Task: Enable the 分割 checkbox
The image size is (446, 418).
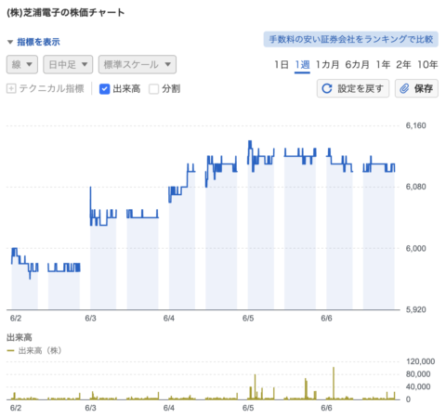Action: pos(153,89)
